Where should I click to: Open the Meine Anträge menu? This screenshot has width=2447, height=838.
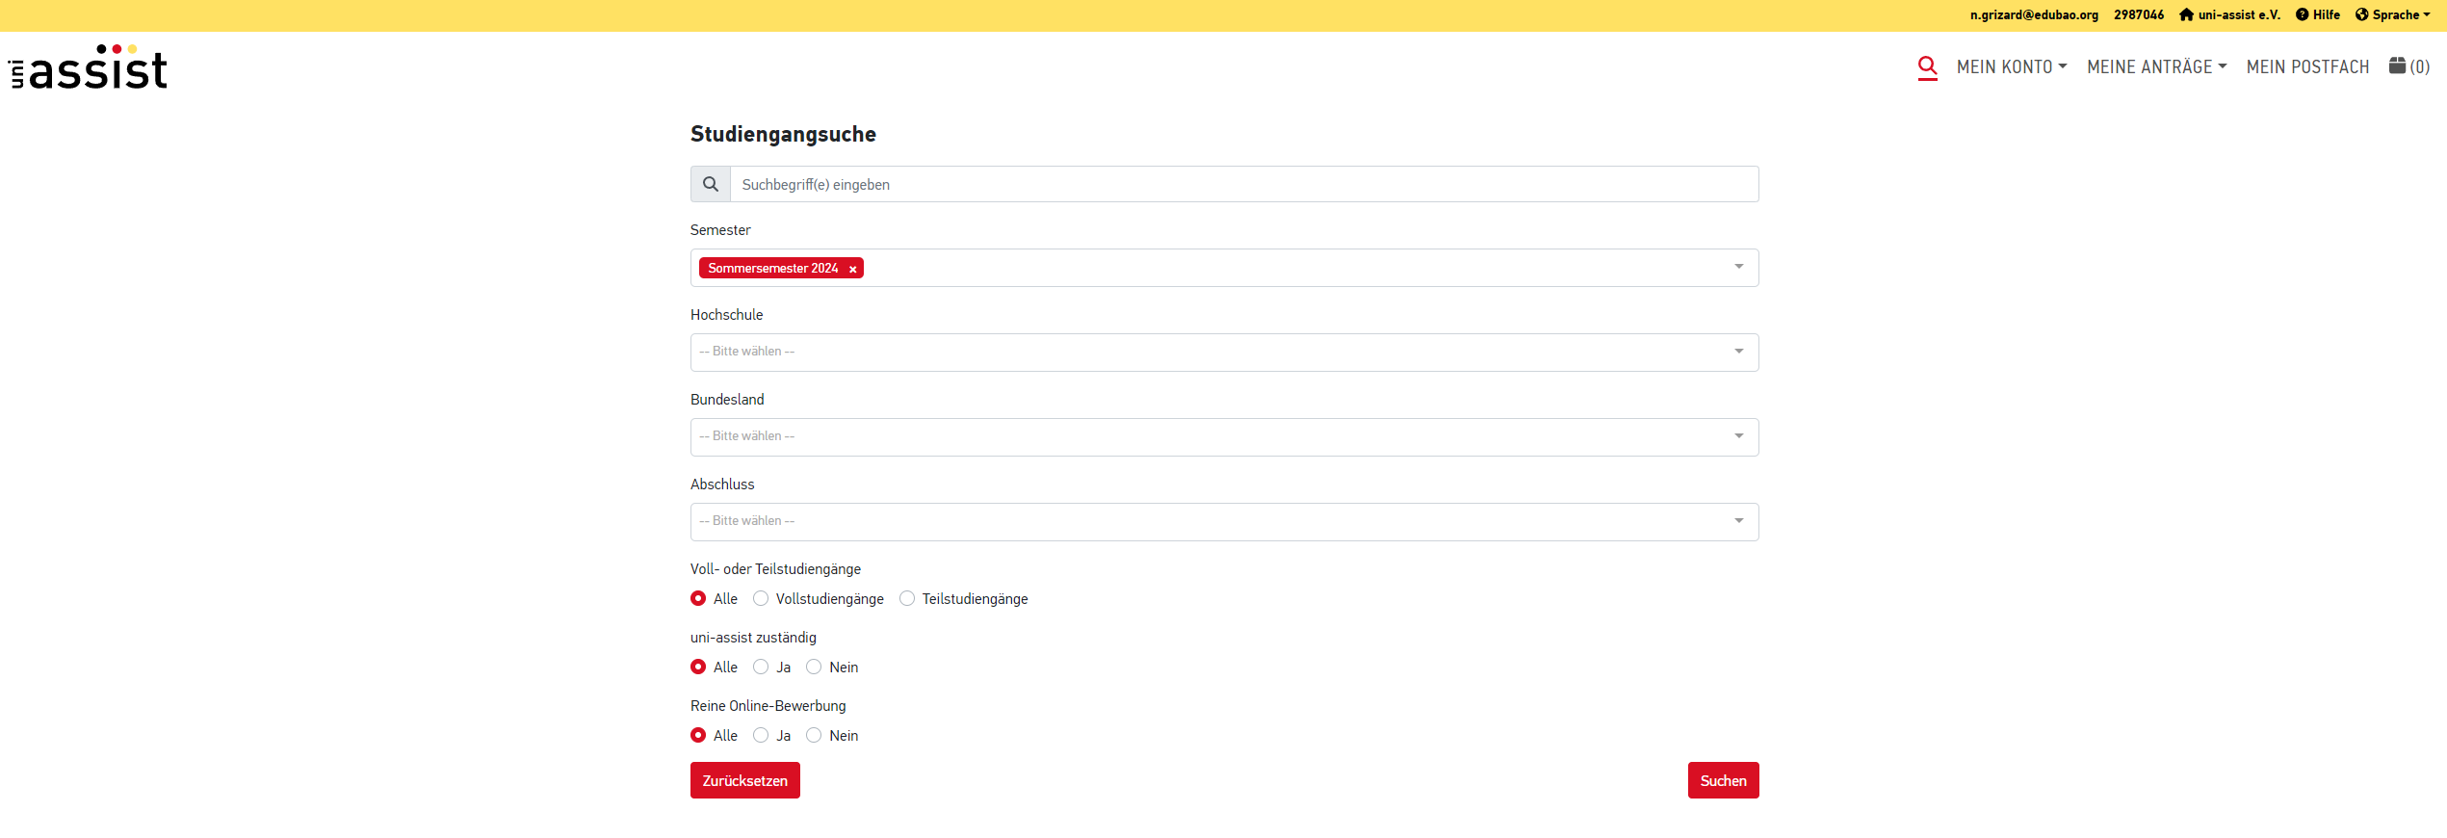tap(2156, 66)
